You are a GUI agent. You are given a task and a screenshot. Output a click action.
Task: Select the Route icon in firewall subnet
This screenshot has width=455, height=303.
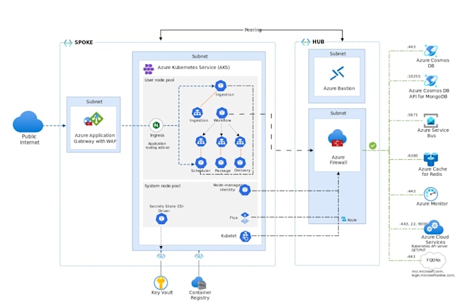coord(344,219)
